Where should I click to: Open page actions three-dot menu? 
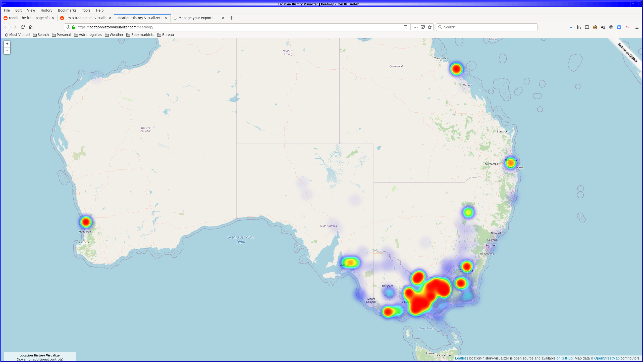tap(415, 27)
